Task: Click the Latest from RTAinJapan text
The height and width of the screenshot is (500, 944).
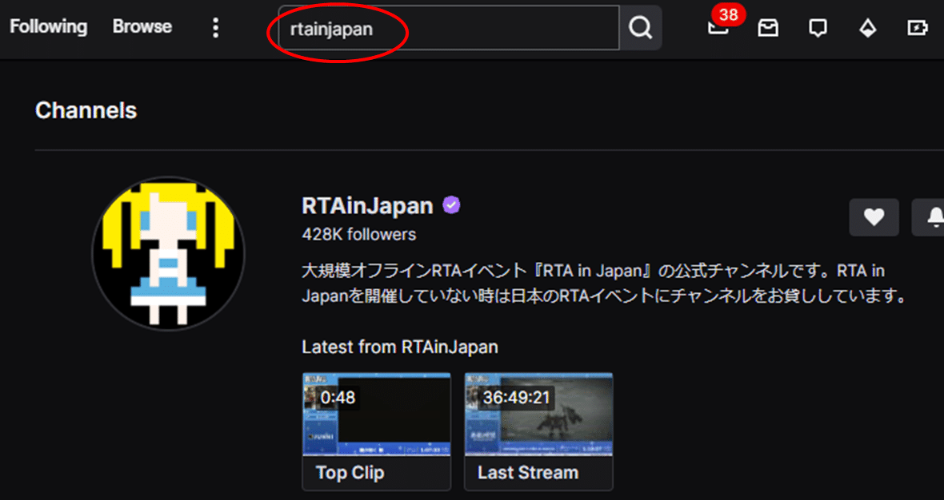Action: (400, 347)
